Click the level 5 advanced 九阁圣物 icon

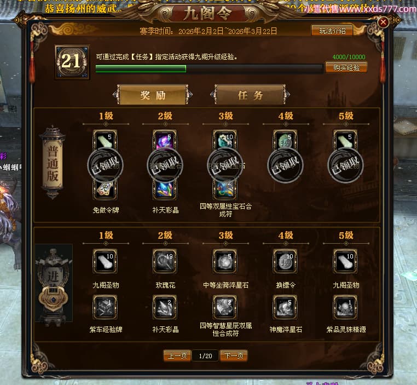345,261
